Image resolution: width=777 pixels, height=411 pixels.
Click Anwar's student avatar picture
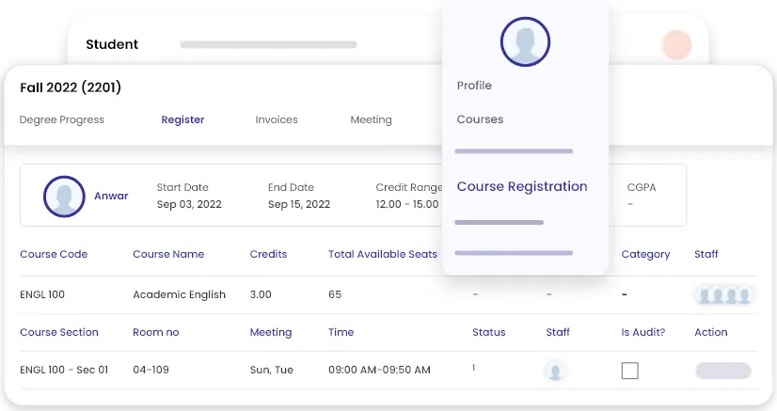[x=64, y=196]
